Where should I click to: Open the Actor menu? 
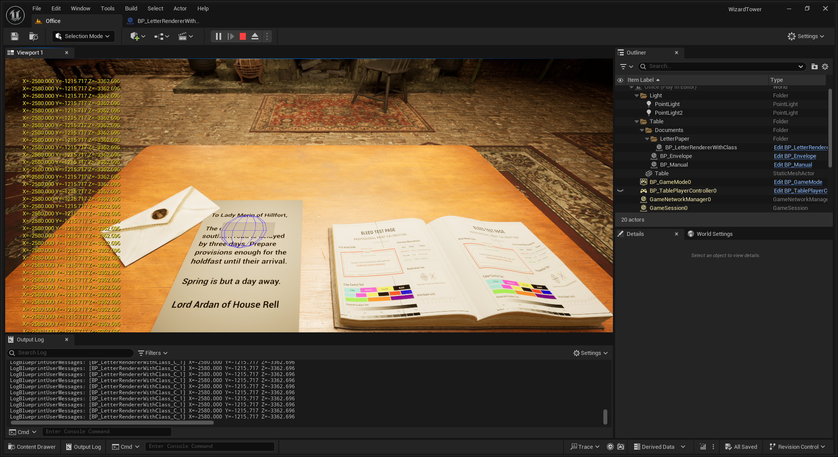tap(180, 8)
